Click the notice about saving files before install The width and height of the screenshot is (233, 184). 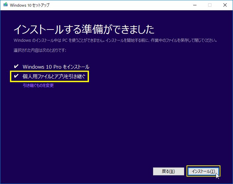click(x=116, y=40)
